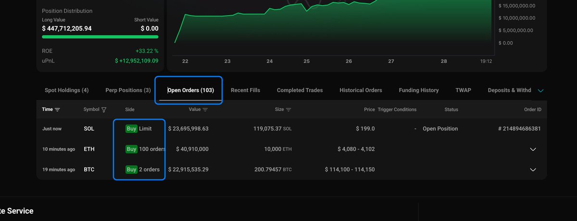Screen dimensions: 577x221
Task: Click the long/short position distribution bar
Action: click(100, 37)
